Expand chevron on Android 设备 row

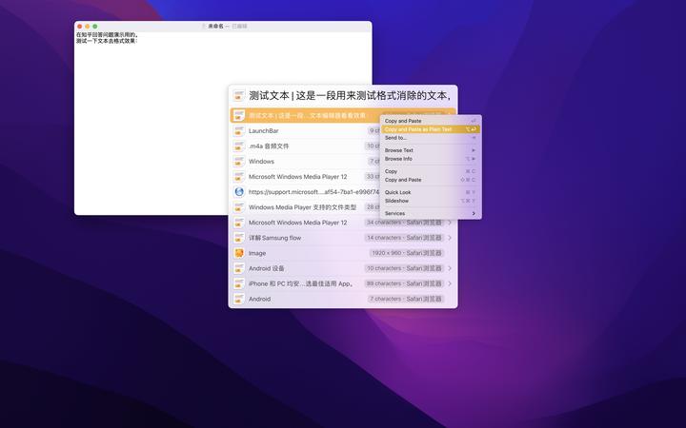pyautogui.click(x=450, y=268)
